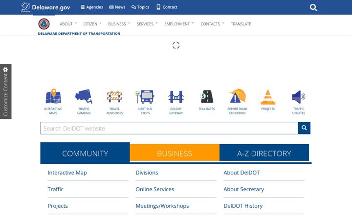This screenshot has width=352, height=220.
Task: Select the A-Z Directory tab
Action: click(x=264, y=153)
